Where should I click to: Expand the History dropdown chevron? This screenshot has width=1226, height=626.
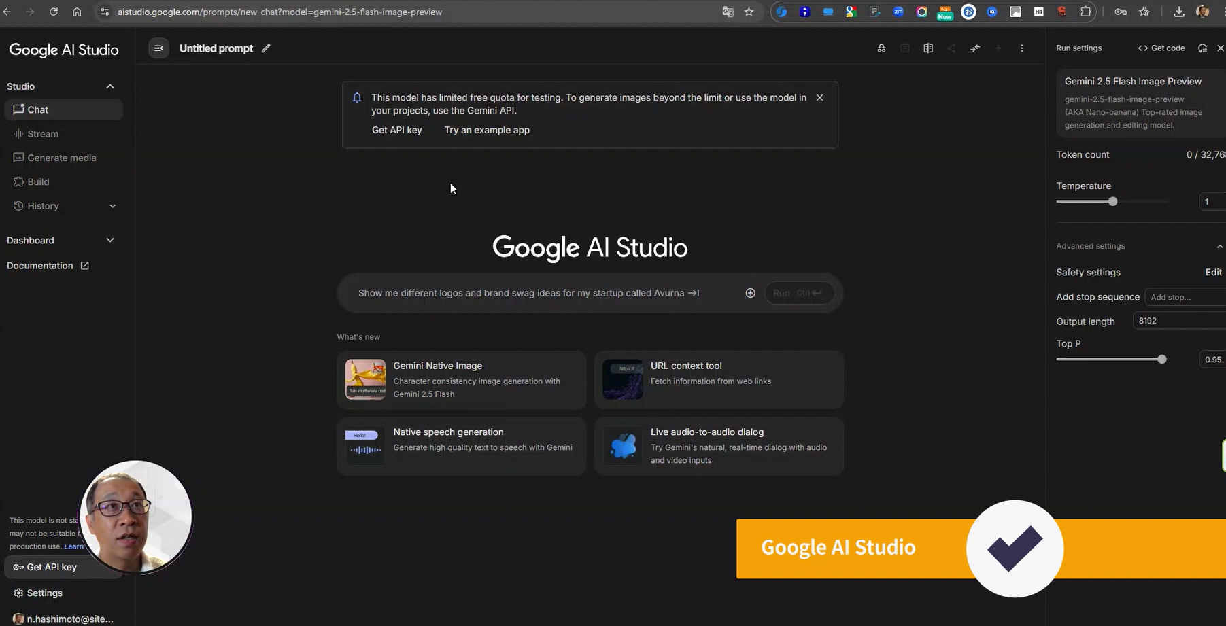pos(113,206)
